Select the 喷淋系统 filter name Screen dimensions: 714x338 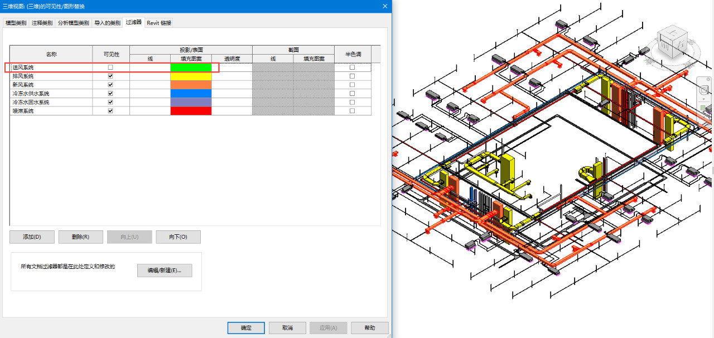pos(51,111)
